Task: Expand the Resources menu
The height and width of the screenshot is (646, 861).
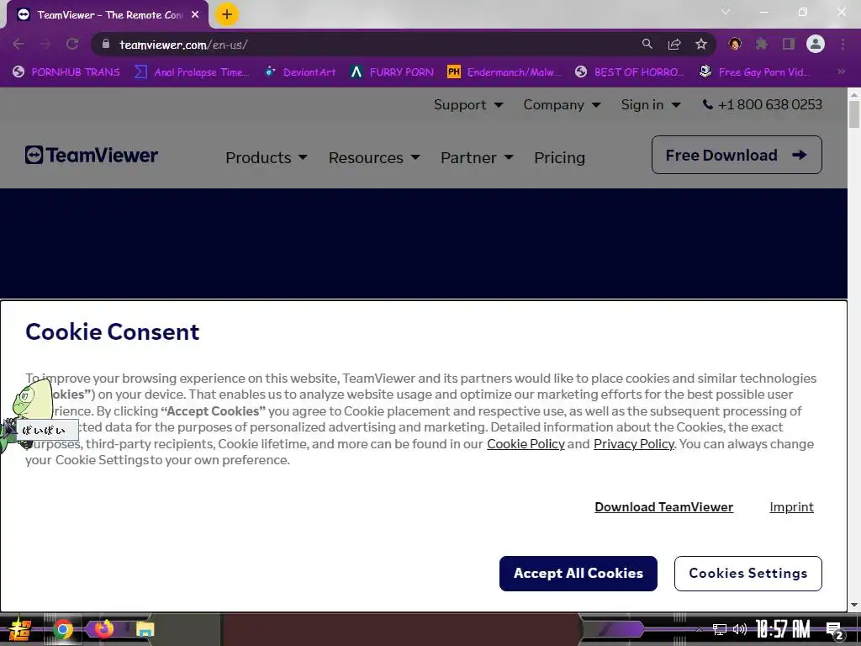Action: click(x=374, y=157)
